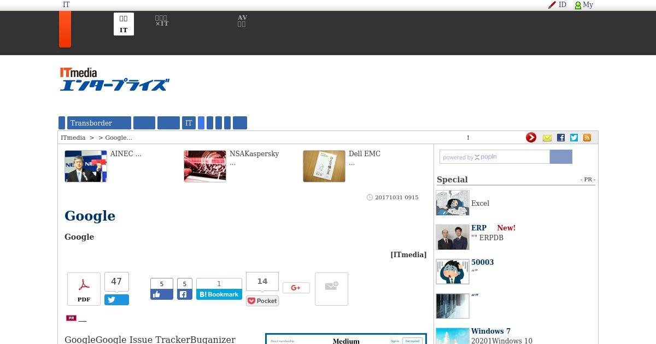Image resolution: width=656 pixels, height=344 pixels.
Task: Select the IT navigation tab
Action: pyautogui.click(x=189, y=123)
